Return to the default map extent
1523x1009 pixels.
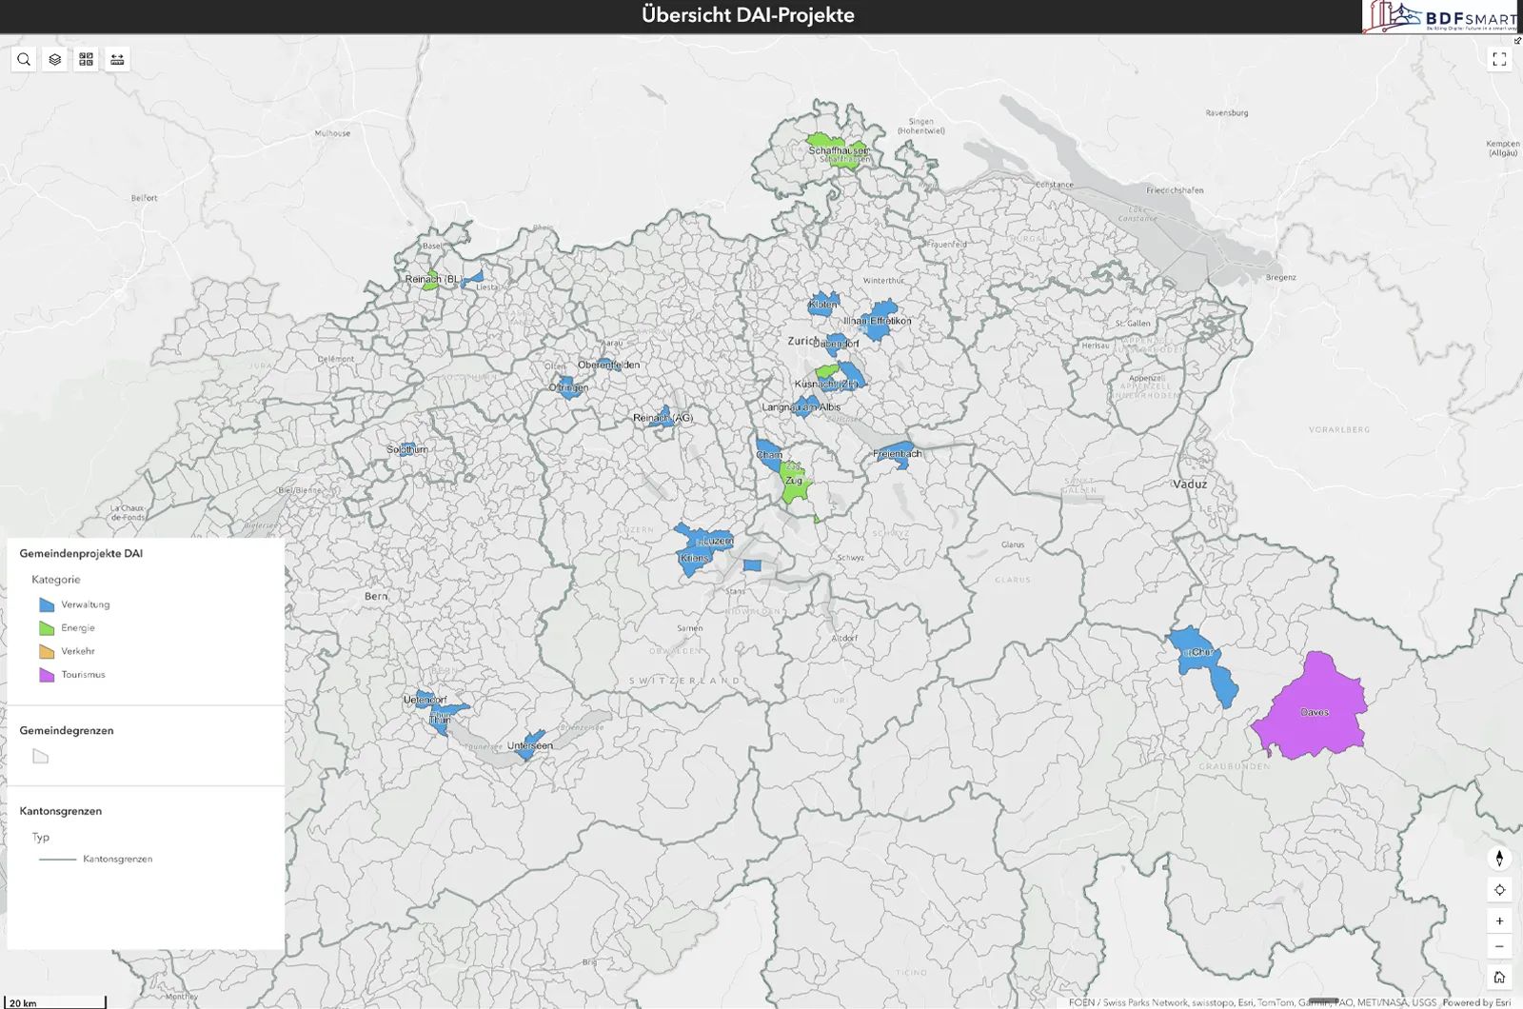pos(1499,977)
